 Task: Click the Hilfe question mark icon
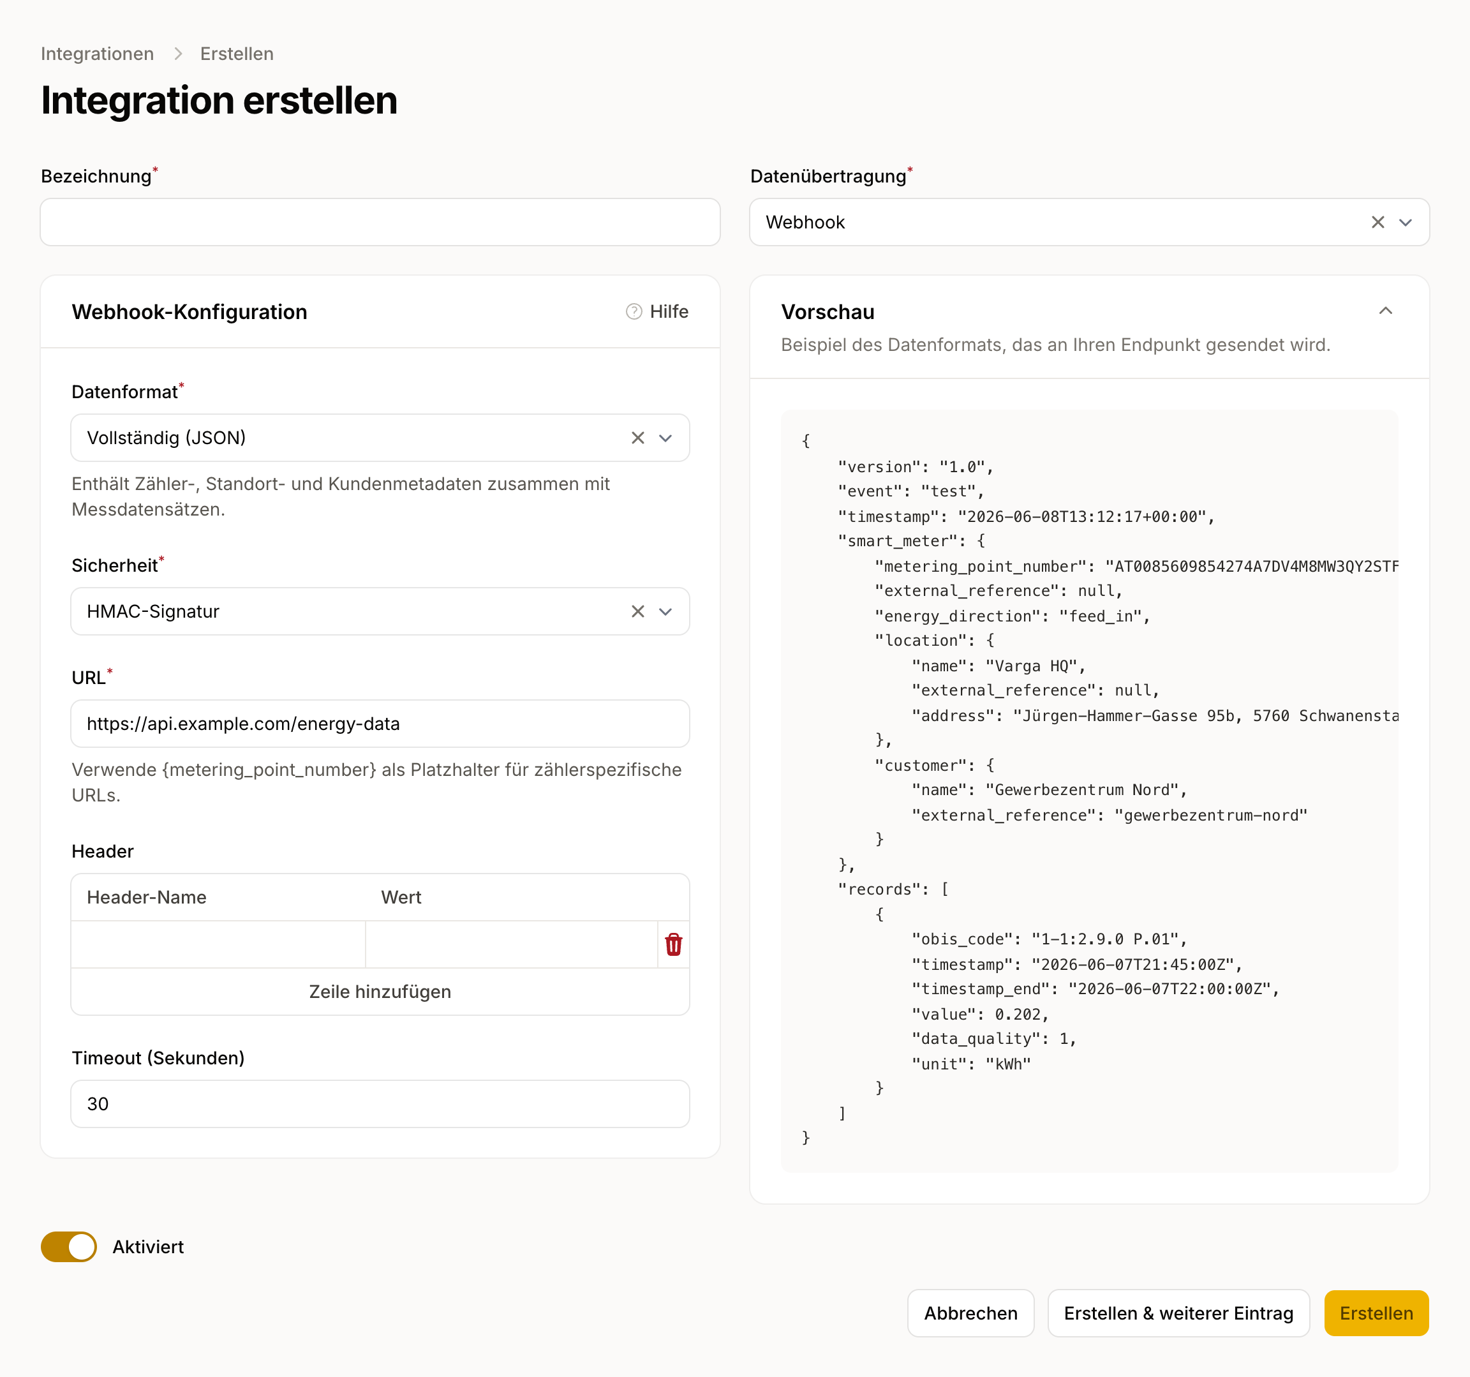tap(634, 311)
